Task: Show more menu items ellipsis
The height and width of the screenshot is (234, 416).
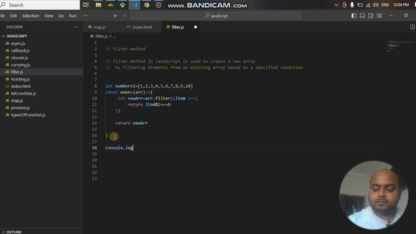Action: [85, 16]
